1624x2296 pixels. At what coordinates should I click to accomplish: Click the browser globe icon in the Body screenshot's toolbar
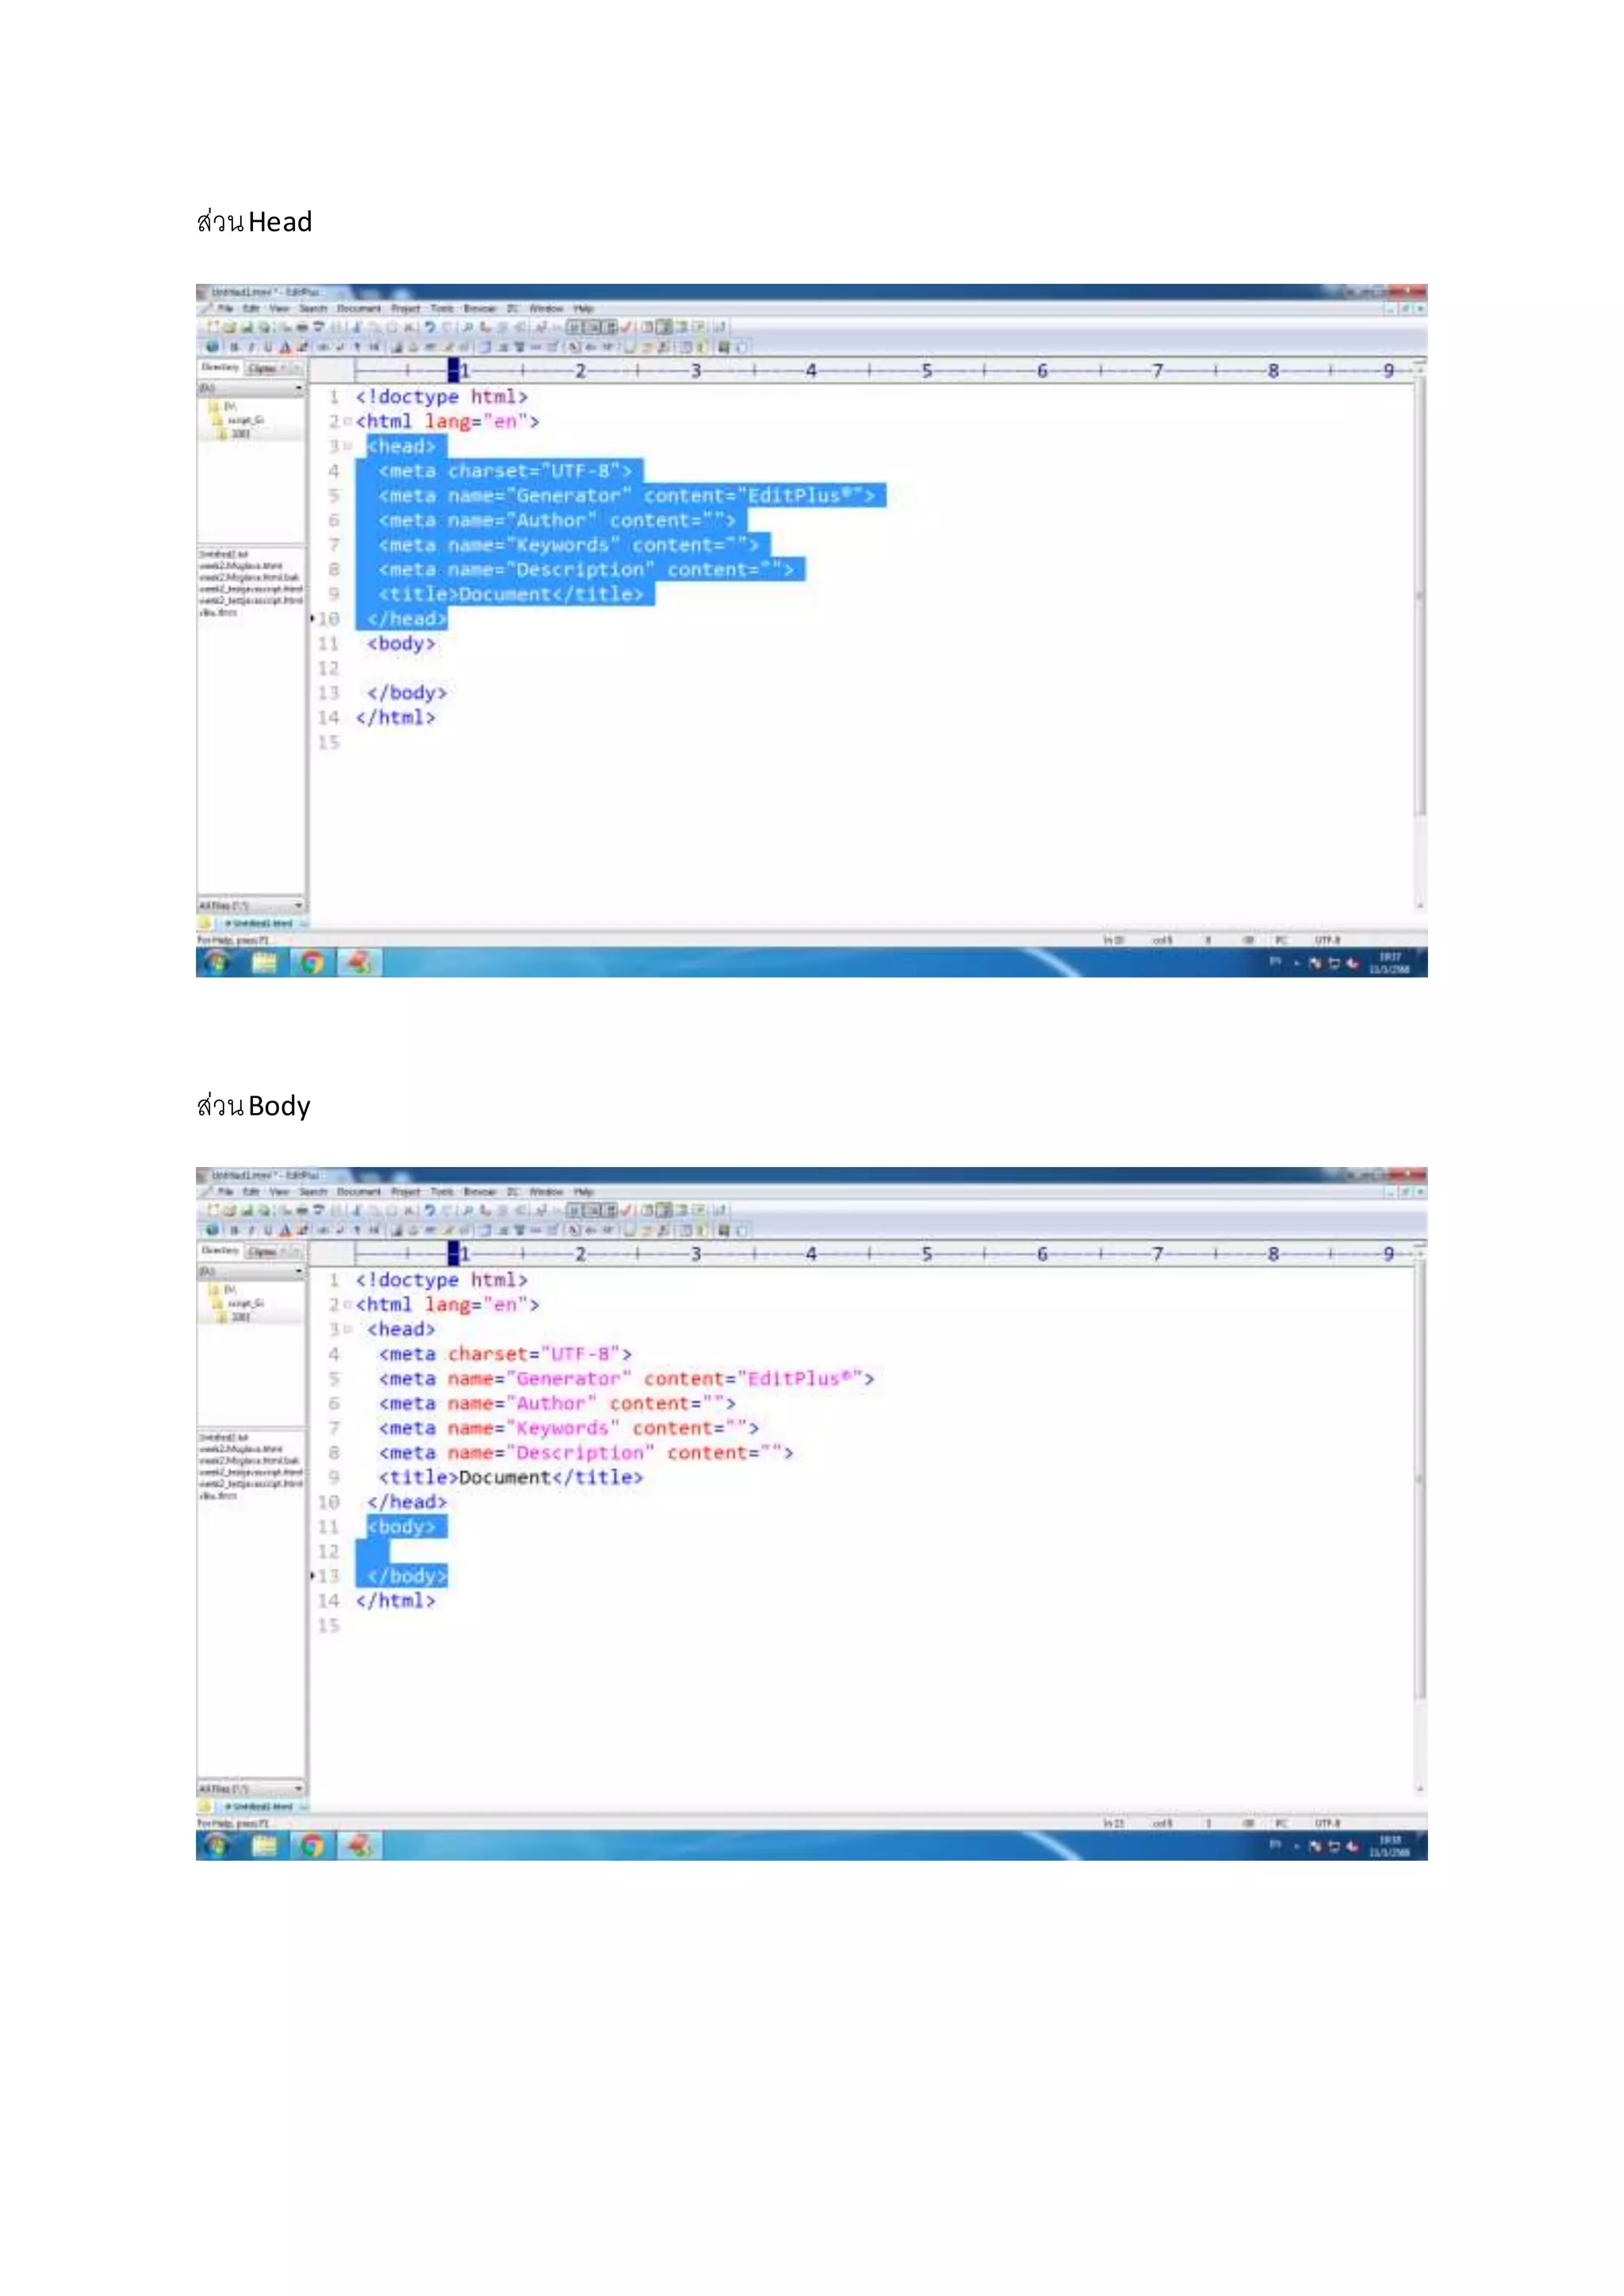pos(212,1230)
